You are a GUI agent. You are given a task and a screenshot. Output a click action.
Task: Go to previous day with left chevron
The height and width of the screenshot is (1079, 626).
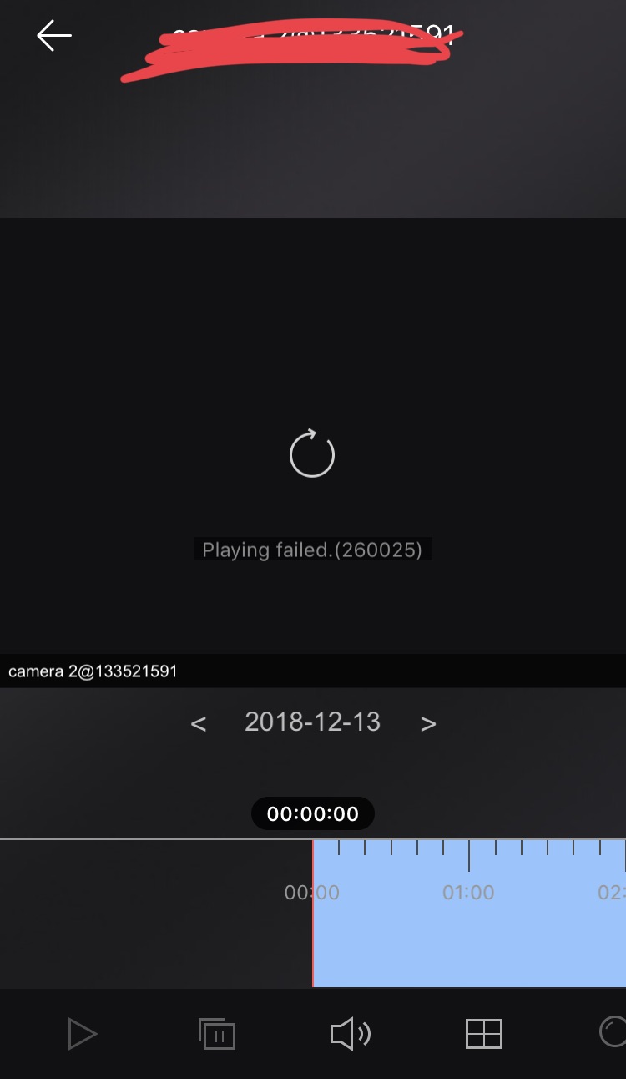[x=198, y=723]
